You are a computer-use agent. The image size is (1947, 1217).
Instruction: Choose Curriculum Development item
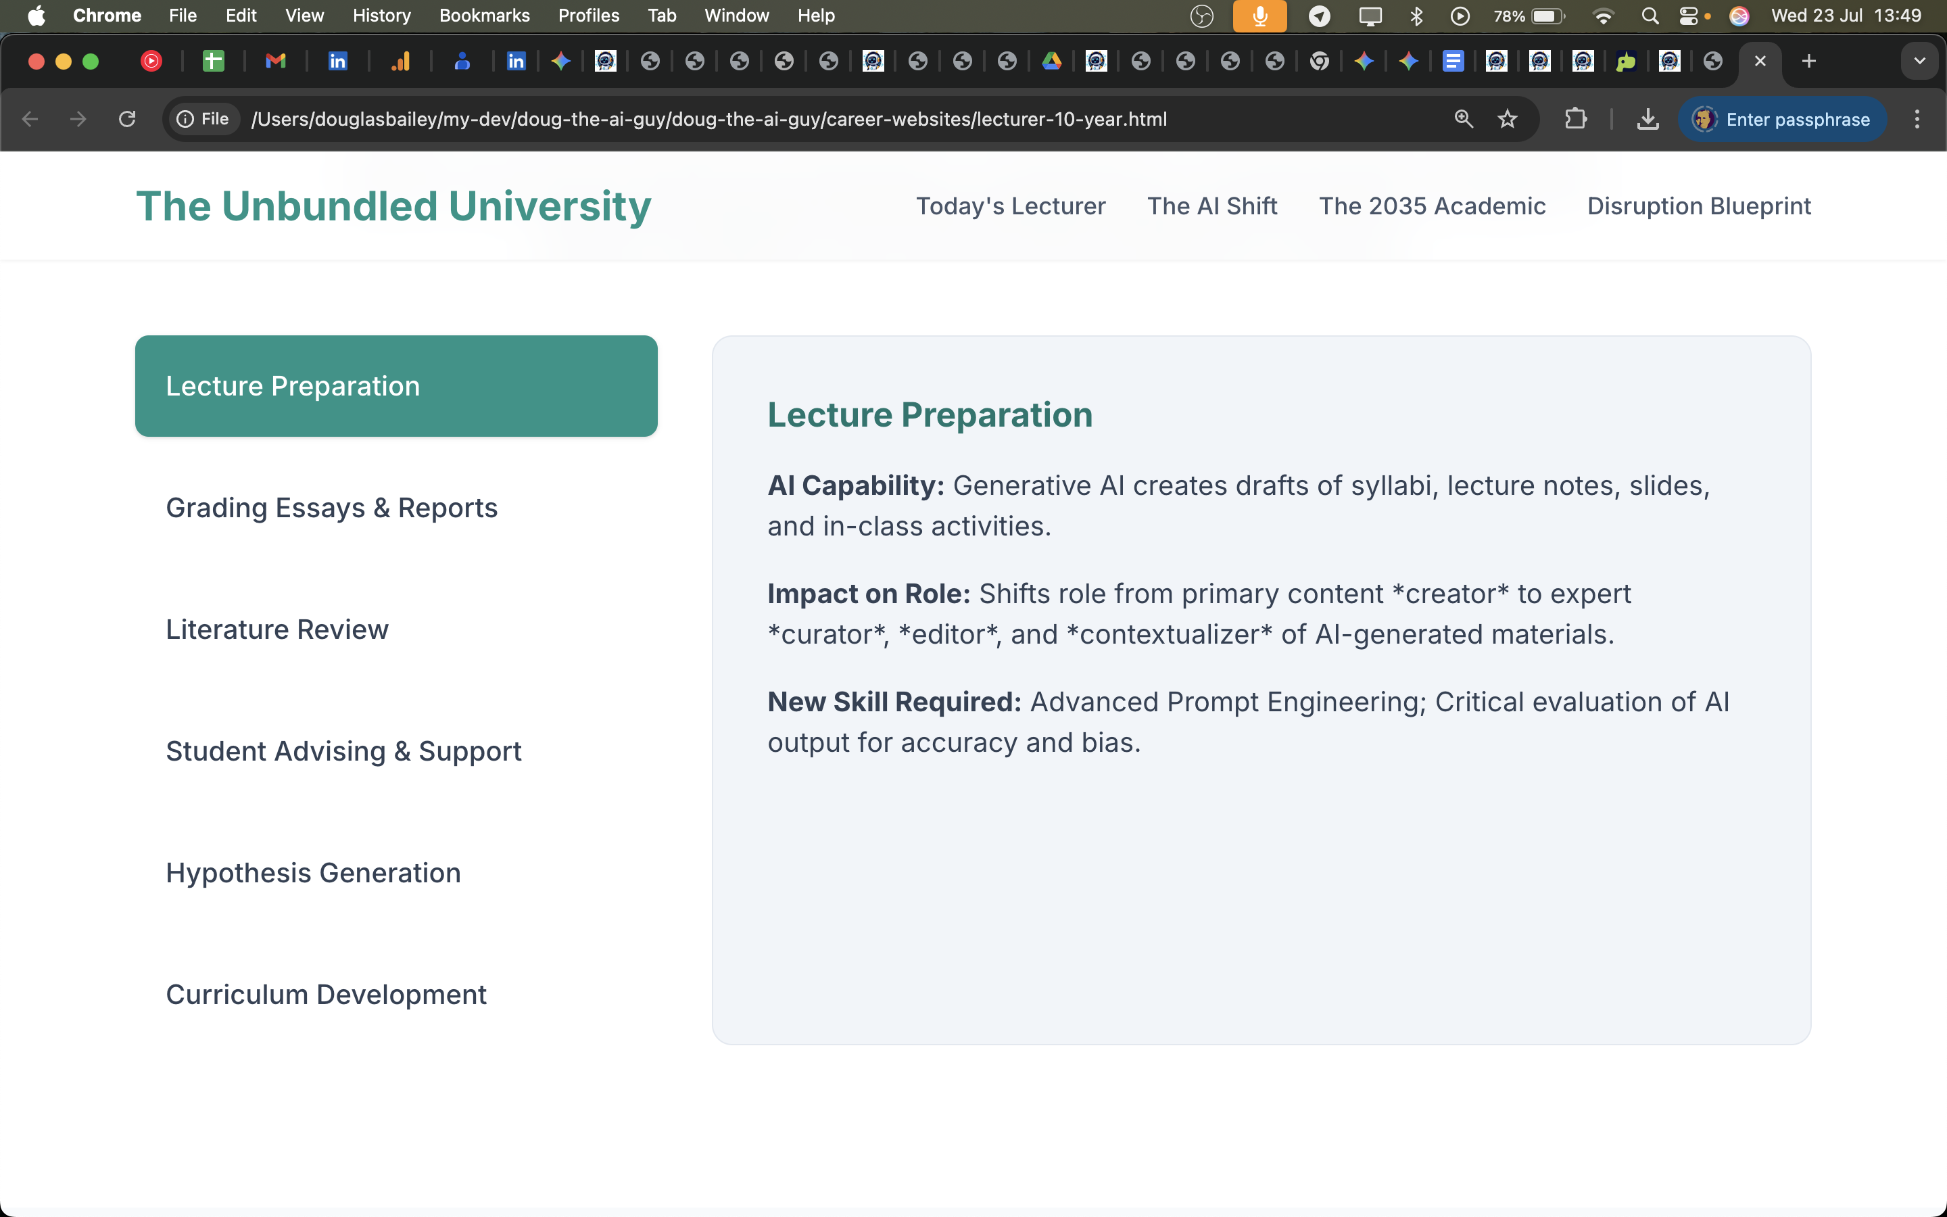[x=397, y=994]
